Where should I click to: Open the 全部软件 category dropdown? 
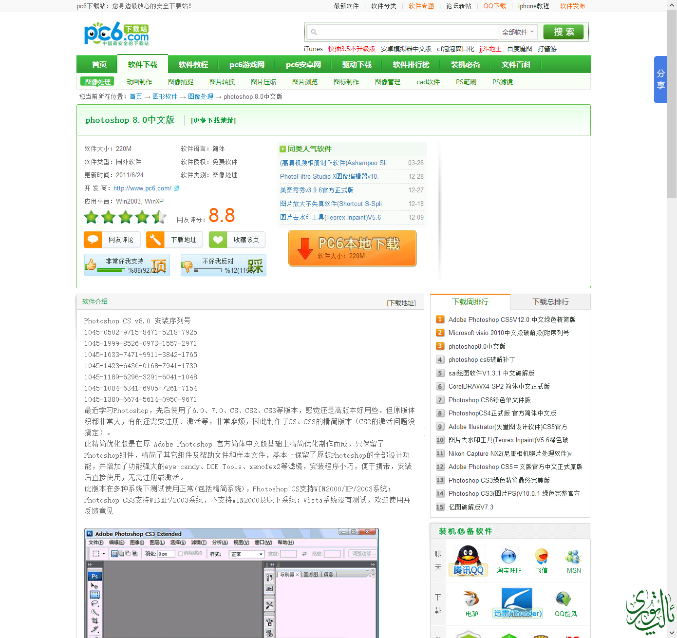coord(518,32)
